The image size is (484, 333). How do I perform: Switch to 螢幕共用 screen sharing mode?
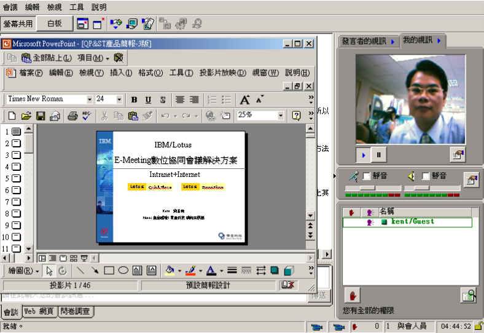pyautogui.click(x=18, y=23)
